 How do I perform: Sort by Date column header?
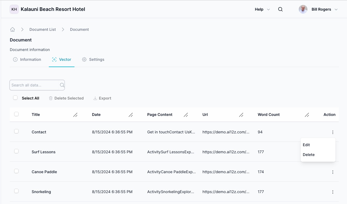[x=96, y=115]
